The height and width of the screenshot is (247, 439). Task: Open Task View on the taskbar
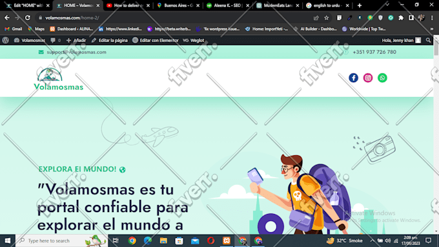116,241
